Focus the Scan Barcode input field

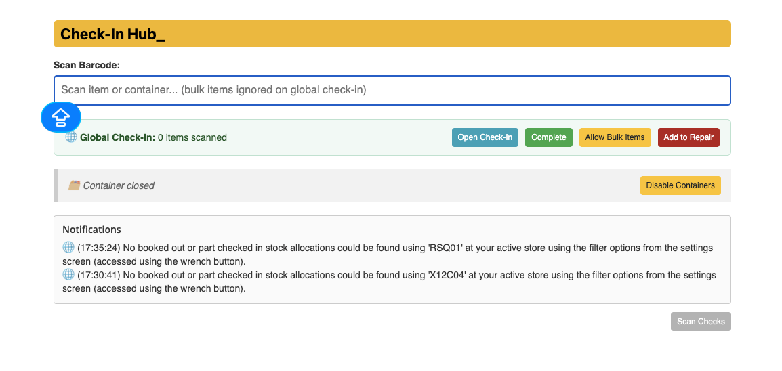(392, 90)
